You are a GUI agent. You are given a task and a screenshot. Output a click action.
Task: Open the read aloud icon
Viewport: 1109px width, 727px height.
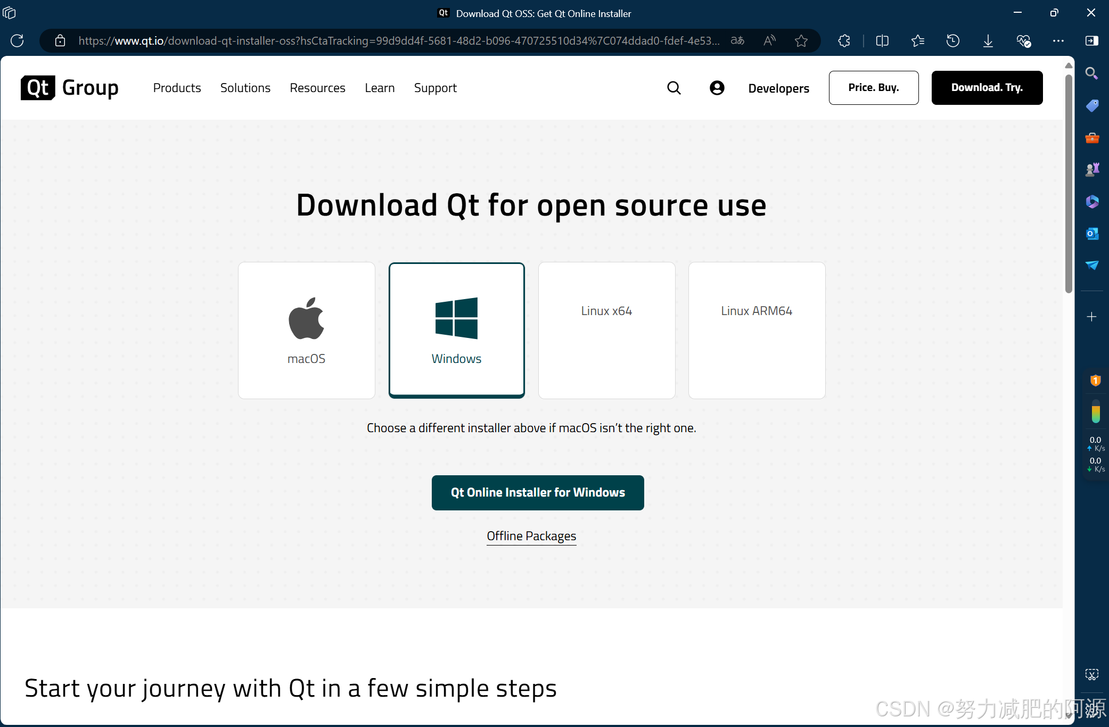click(769, 40)
